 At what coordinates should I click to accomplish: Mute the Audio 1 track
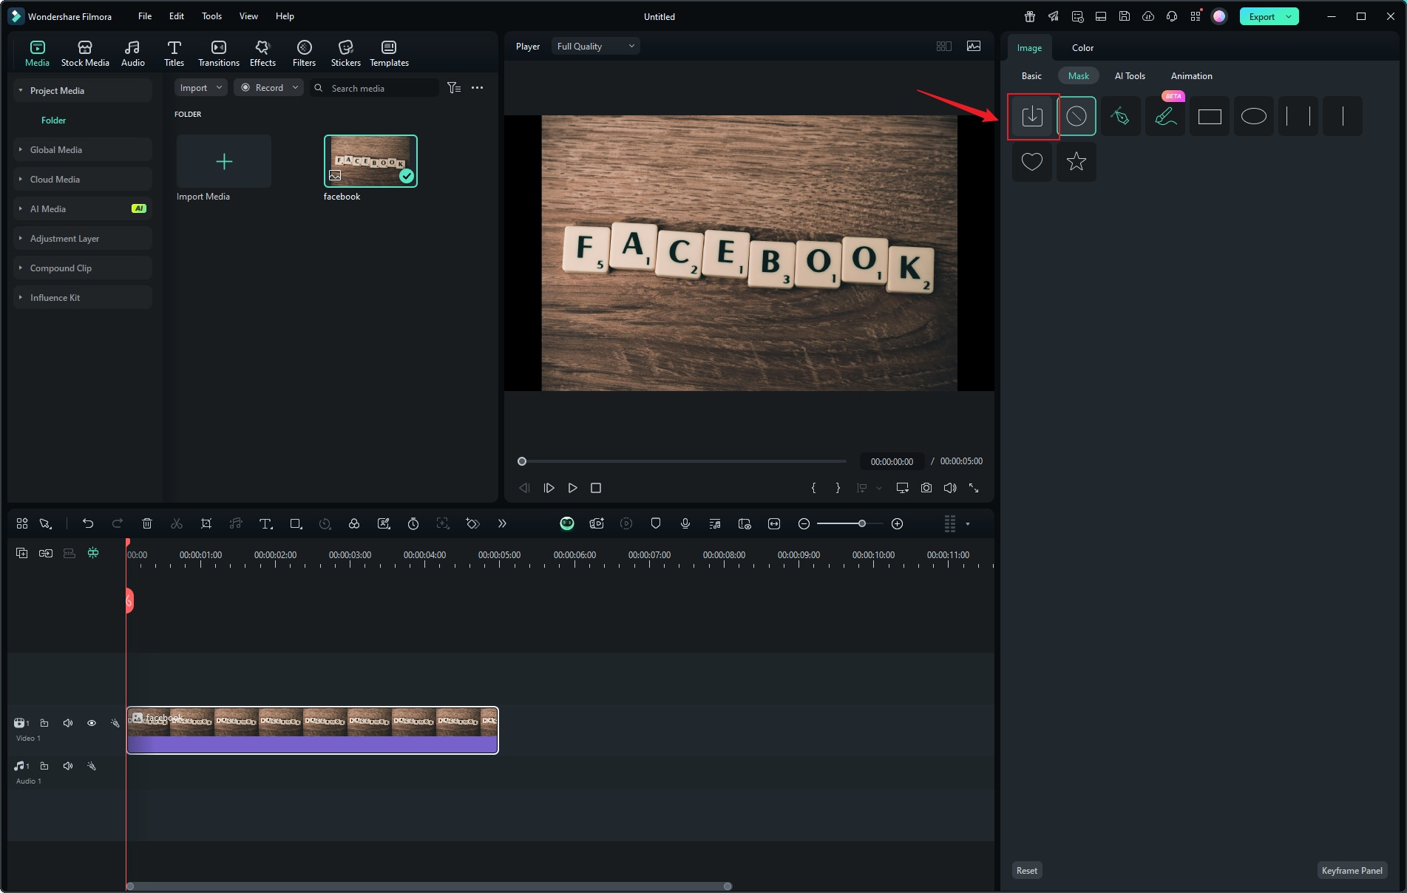coord(68,766)
